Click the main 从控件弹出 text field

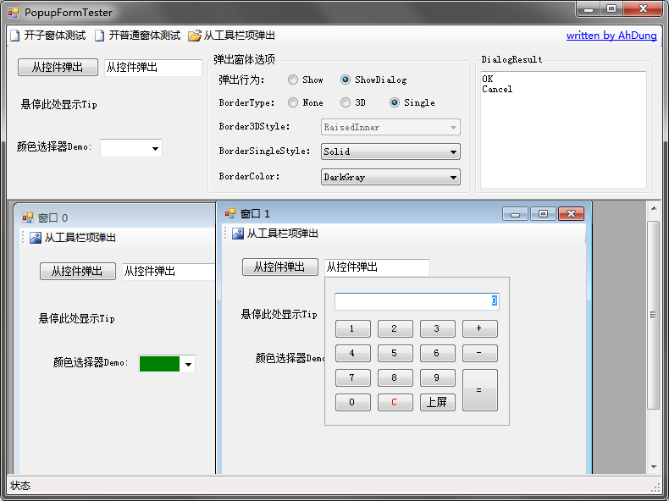(152, 68)
